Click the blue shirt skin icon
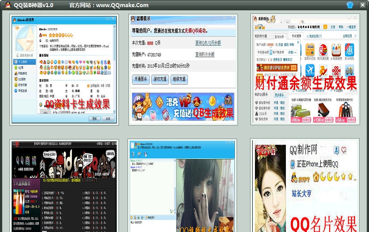The image size is (369, 232). pyautogui.click(x=350, y=5)
